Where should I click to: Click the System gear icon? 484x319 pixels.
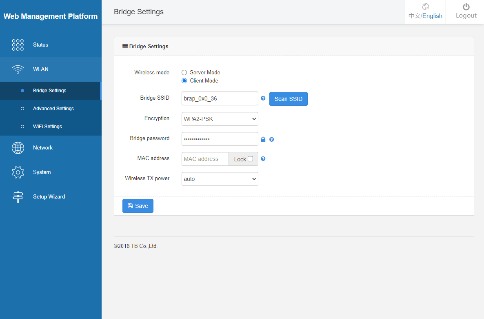click(x=18, y=172)
